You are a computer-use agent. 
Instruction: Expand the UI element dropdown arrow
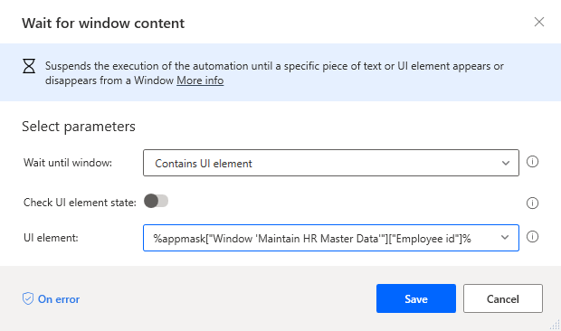click(x=505, y=237)
